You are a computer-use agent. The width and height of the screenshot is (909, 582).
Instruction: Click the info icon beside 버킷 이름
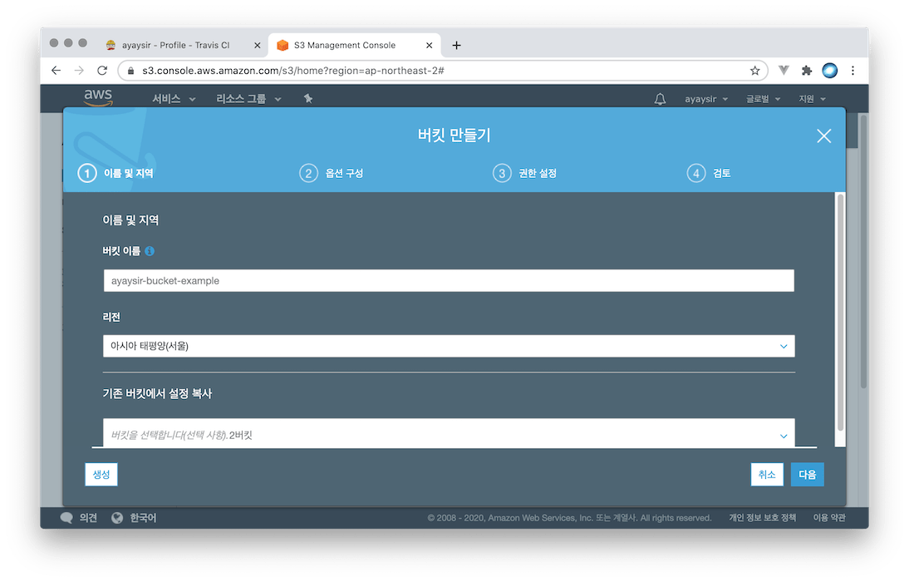tap(150, 250)
